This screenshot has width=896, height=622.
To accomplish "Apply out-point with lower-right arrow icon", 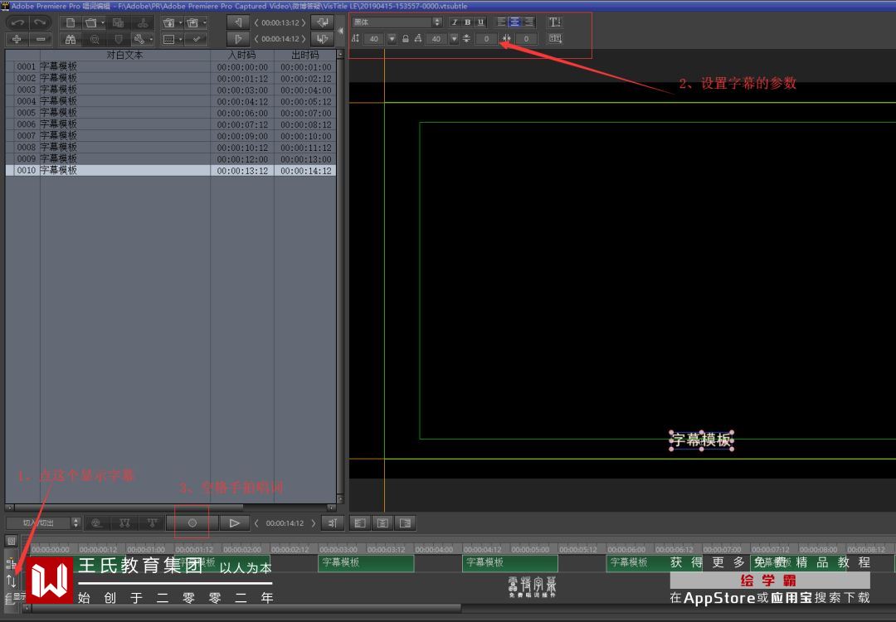I will tap(322, 39).
